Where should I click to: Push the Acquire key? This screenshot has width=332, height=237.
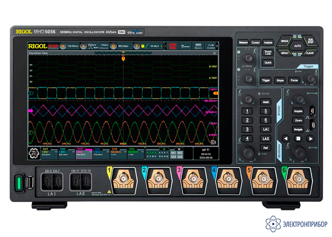[298, 111]
